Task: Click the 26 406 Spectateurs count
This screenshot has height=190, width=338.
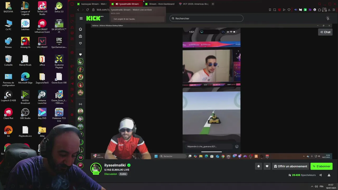Action: [302, 175]
